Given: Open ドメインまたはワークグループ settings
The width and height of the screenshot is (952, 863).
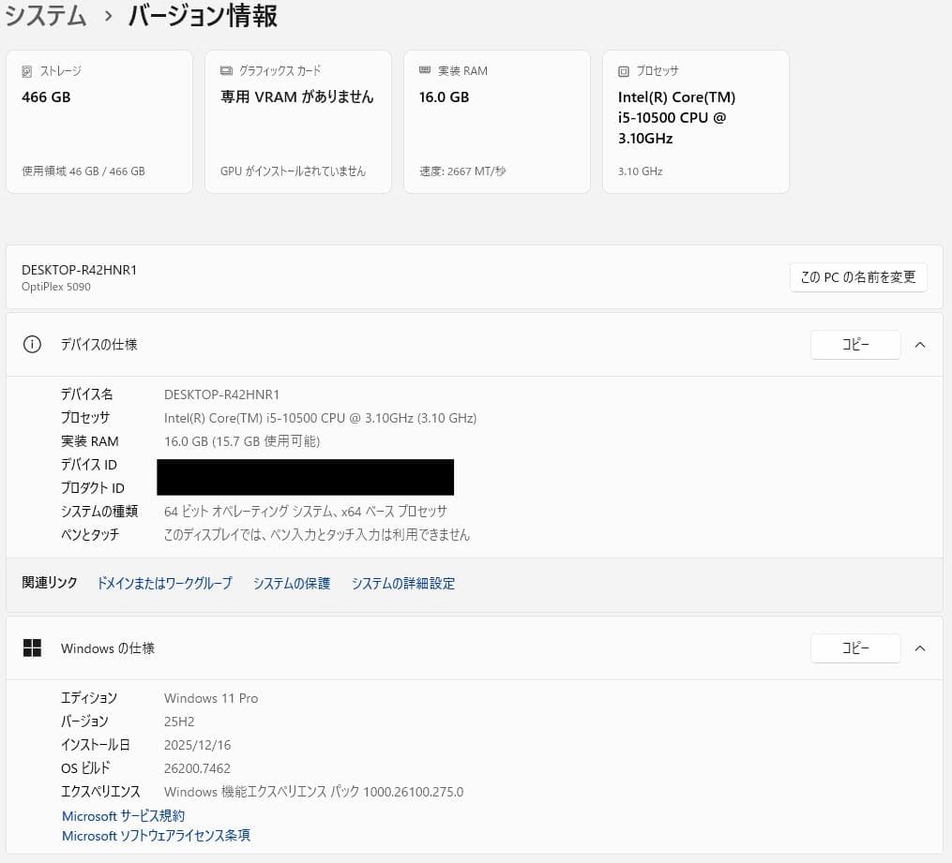Looking at the screenshot, I should point(164,583).
